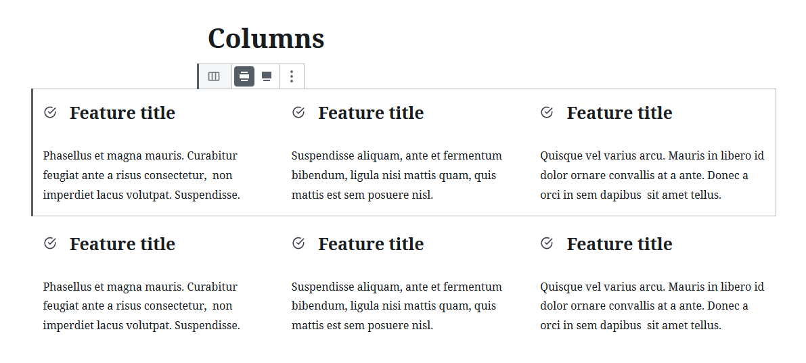This screenshot has width=806, height=363.
Task: Select Feature title heading above Phasellus in selected block
Action: 122,113
